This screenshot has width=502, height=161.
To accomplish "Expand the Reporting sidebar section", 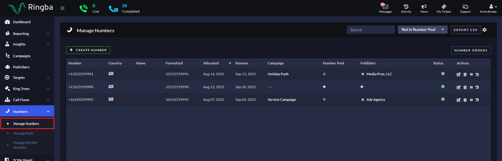I will pyautogui.click(x=27, y=34).
